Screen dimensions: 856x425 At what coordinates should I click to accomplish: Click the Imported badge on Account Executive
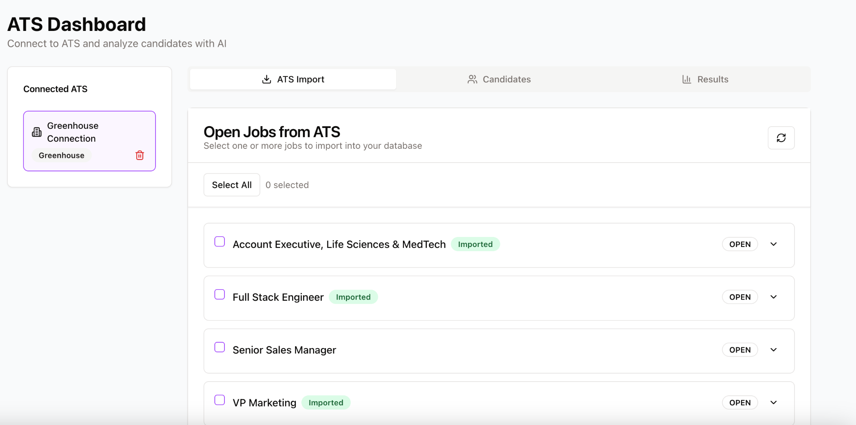(475, 244)
